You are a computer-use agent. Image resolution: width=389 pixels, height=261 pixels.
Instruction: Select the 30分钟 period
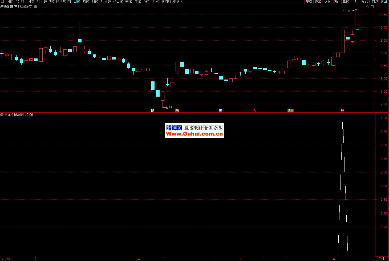point(54,1)
